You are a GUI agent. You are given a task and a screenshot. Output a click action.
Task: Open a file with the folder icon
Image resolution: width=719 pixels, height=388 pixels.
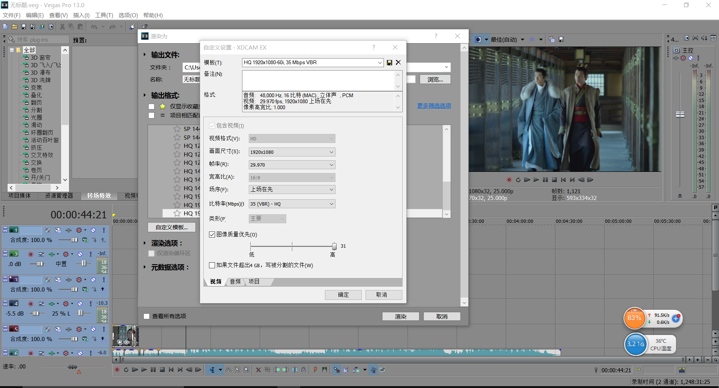pos(15,27)
